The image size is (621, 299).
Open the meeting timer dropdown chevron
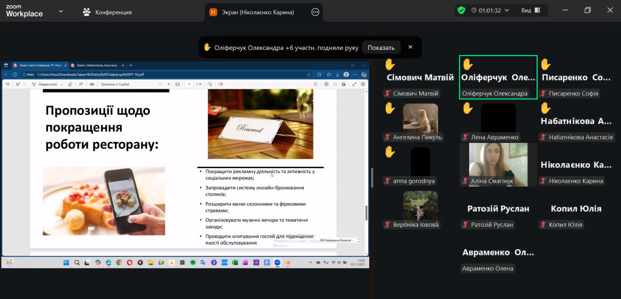coord(507,10)
